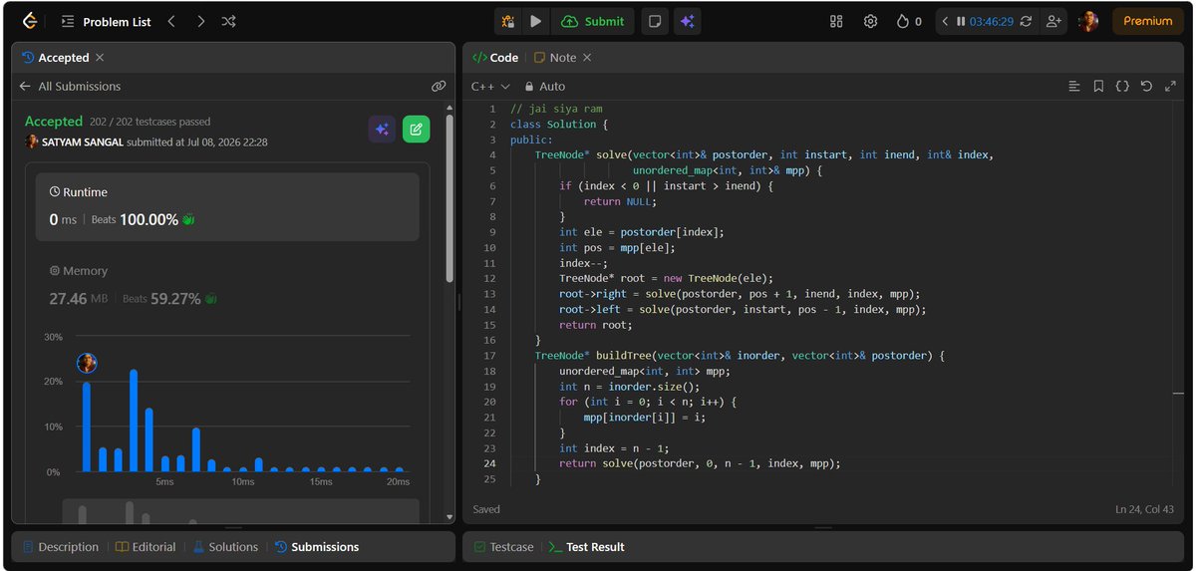Open the Problem List panel
Viewport: 1196px width, 571px height.
click(107, 21)
